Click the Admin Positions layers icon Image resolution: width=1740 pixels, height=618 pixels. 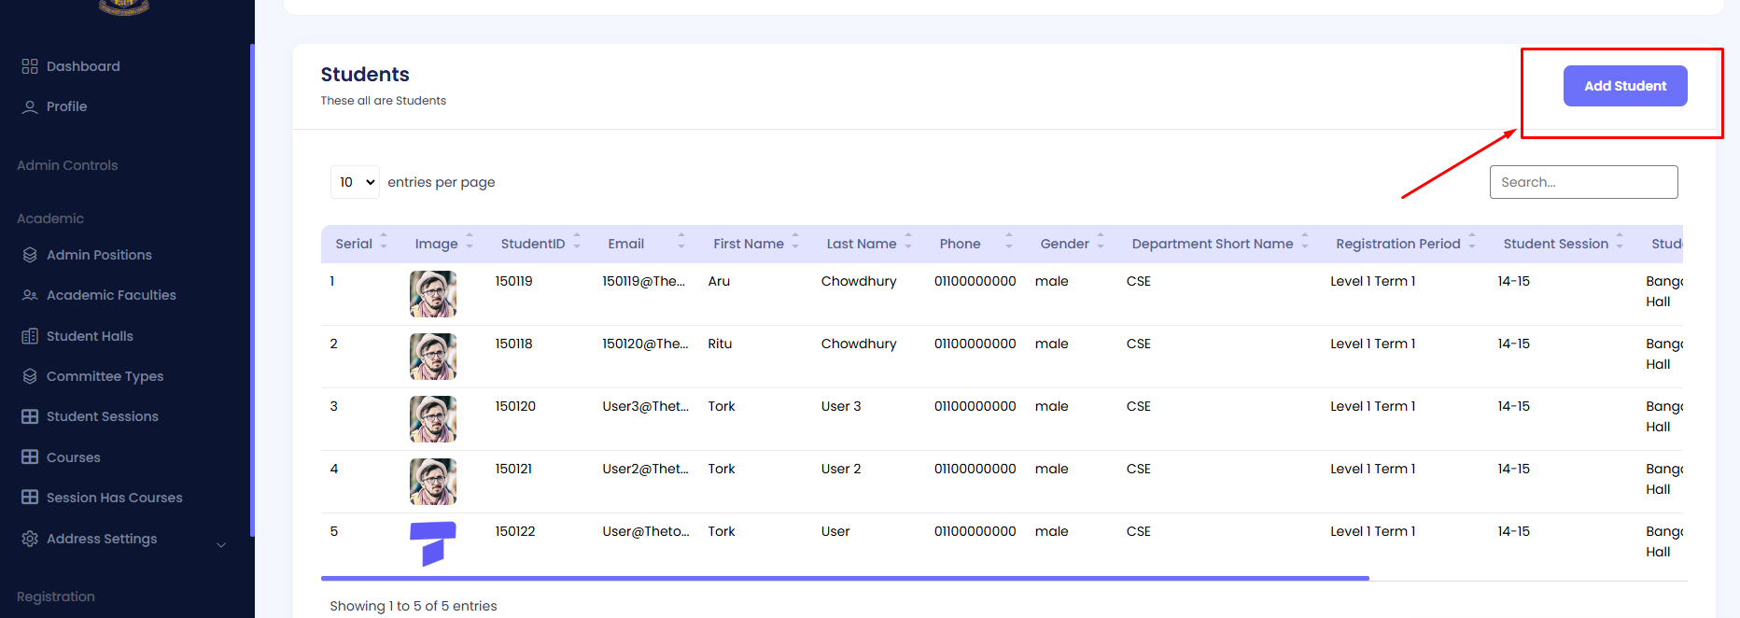[30, 255]
